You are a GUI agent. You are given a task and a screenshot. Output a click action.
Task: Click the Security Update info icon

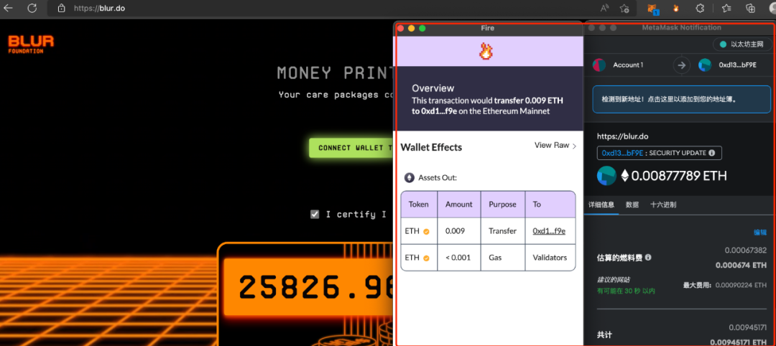click(711, 153)
